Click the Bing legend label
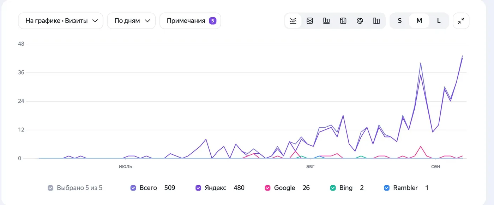494x205 pixels. click(346, 188)
